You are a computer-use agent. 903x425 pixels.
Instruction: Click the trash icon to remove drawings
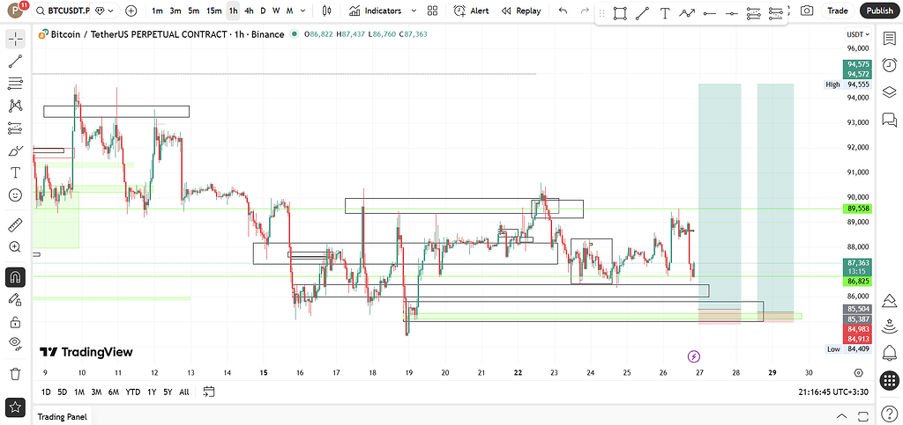point(15,373)
